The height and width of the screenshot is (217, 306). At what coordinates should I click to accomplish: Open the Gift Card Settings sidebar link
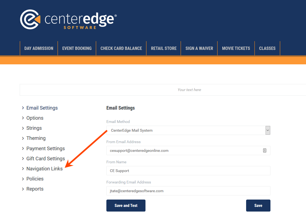46,159
